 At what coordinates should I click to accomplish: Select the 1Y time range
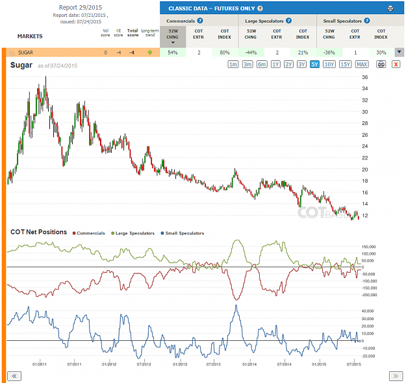pos(275,64)
